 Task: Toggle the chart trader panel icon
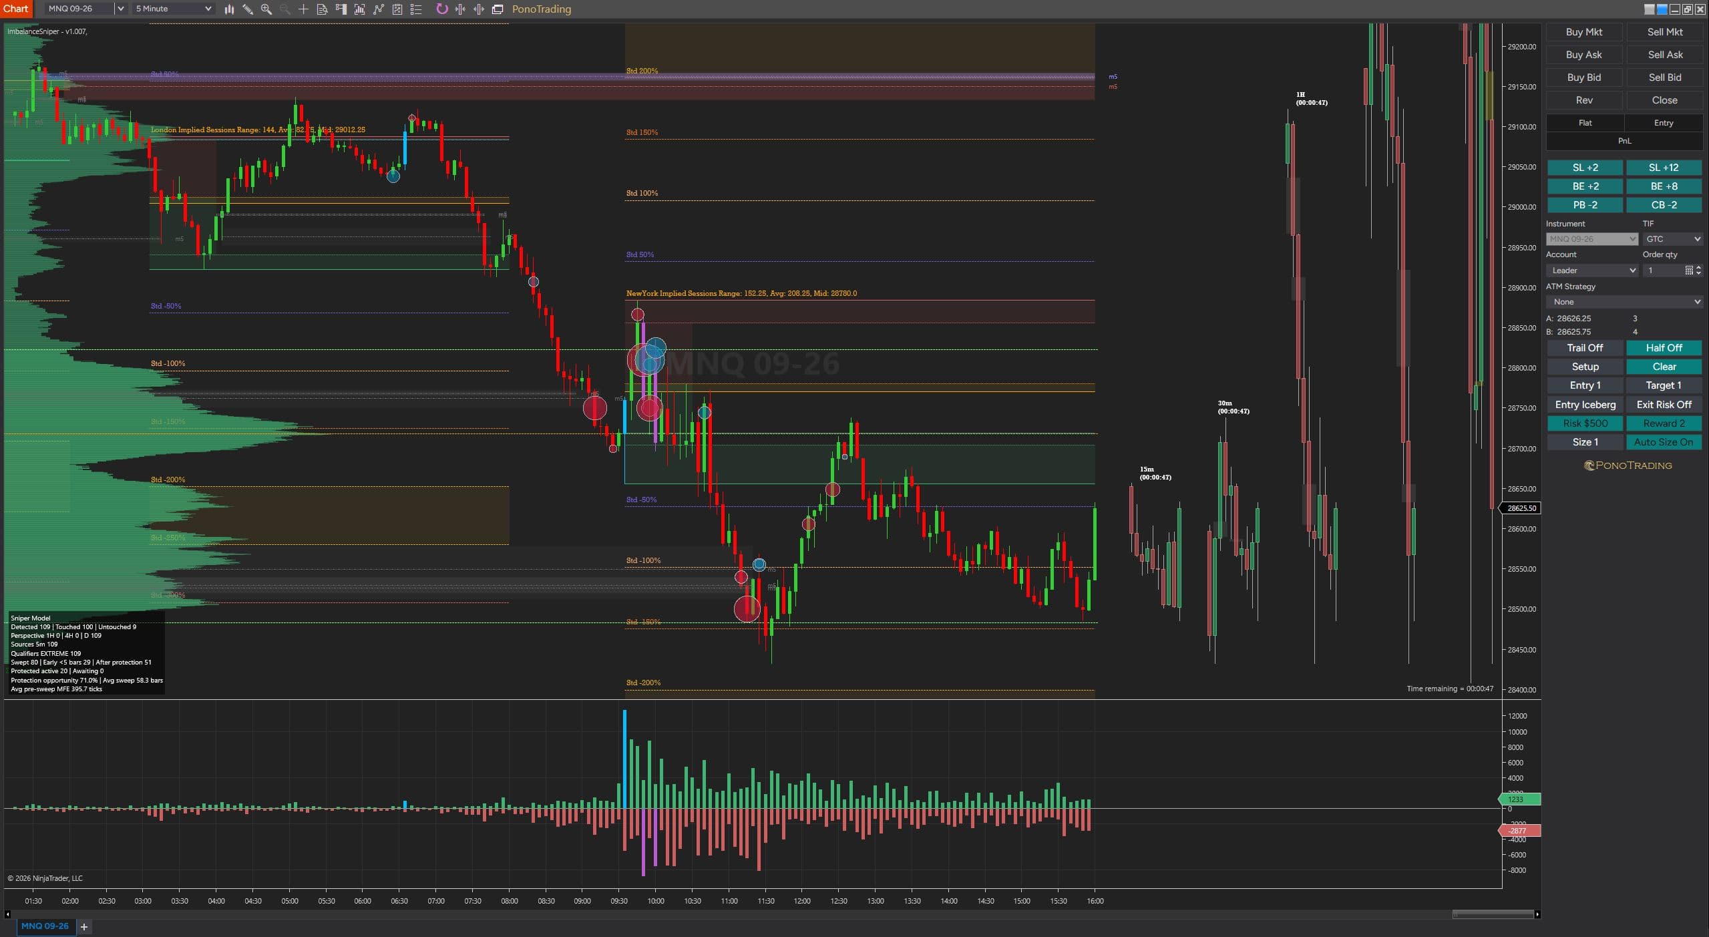click(341, 9)
